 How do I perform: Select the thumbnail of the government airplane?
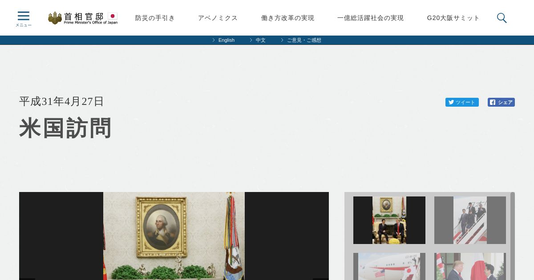tap(389, 266)
